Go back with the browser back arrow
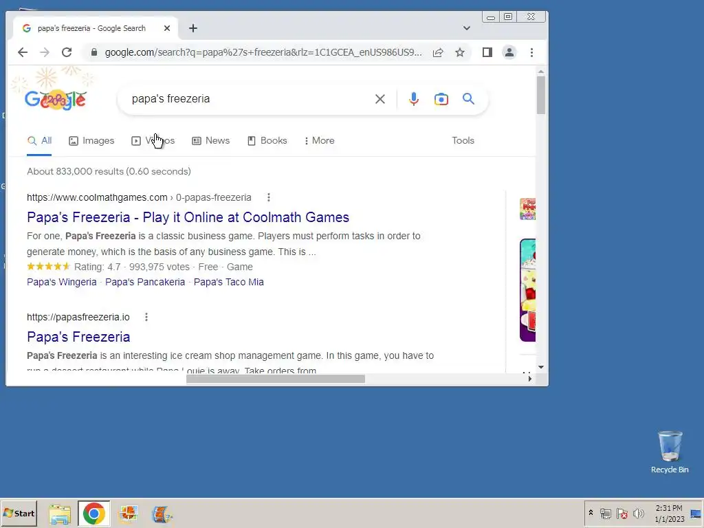Image resolution: width=704 pixels, height=528 pixels. tap(23, 52)
